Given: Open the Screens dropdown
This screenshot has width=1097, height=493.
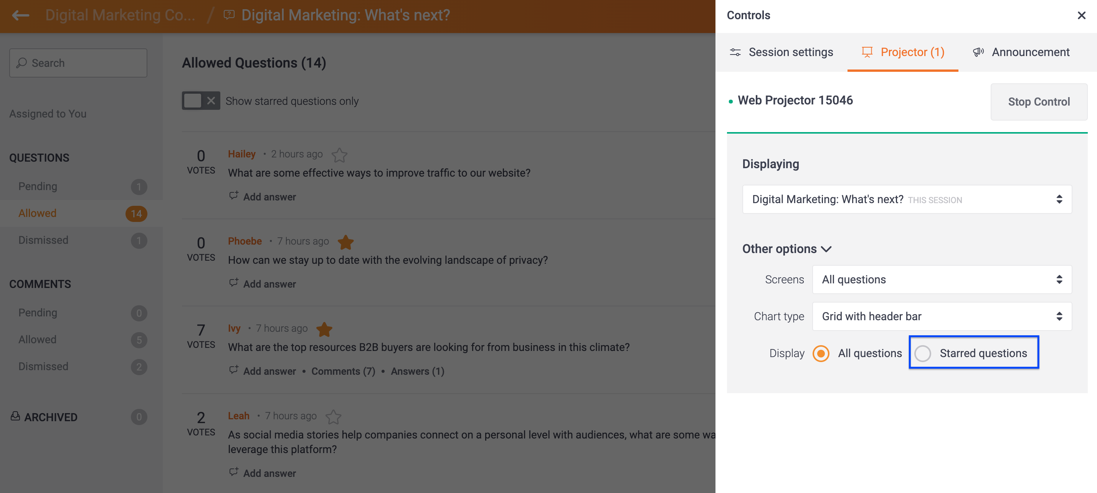Looking at the screenshot, I should coord(942,280).
